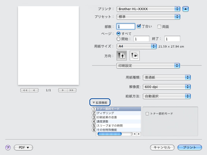Click the 終了 page number field
Image resolution: width=207 pixels, height=155 pixels.
172,39
